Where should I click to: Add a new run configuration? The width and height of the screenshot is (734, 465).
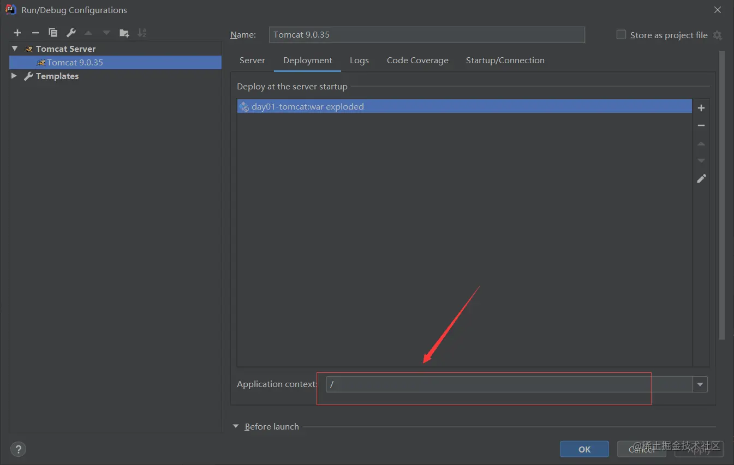click(17, 33)
